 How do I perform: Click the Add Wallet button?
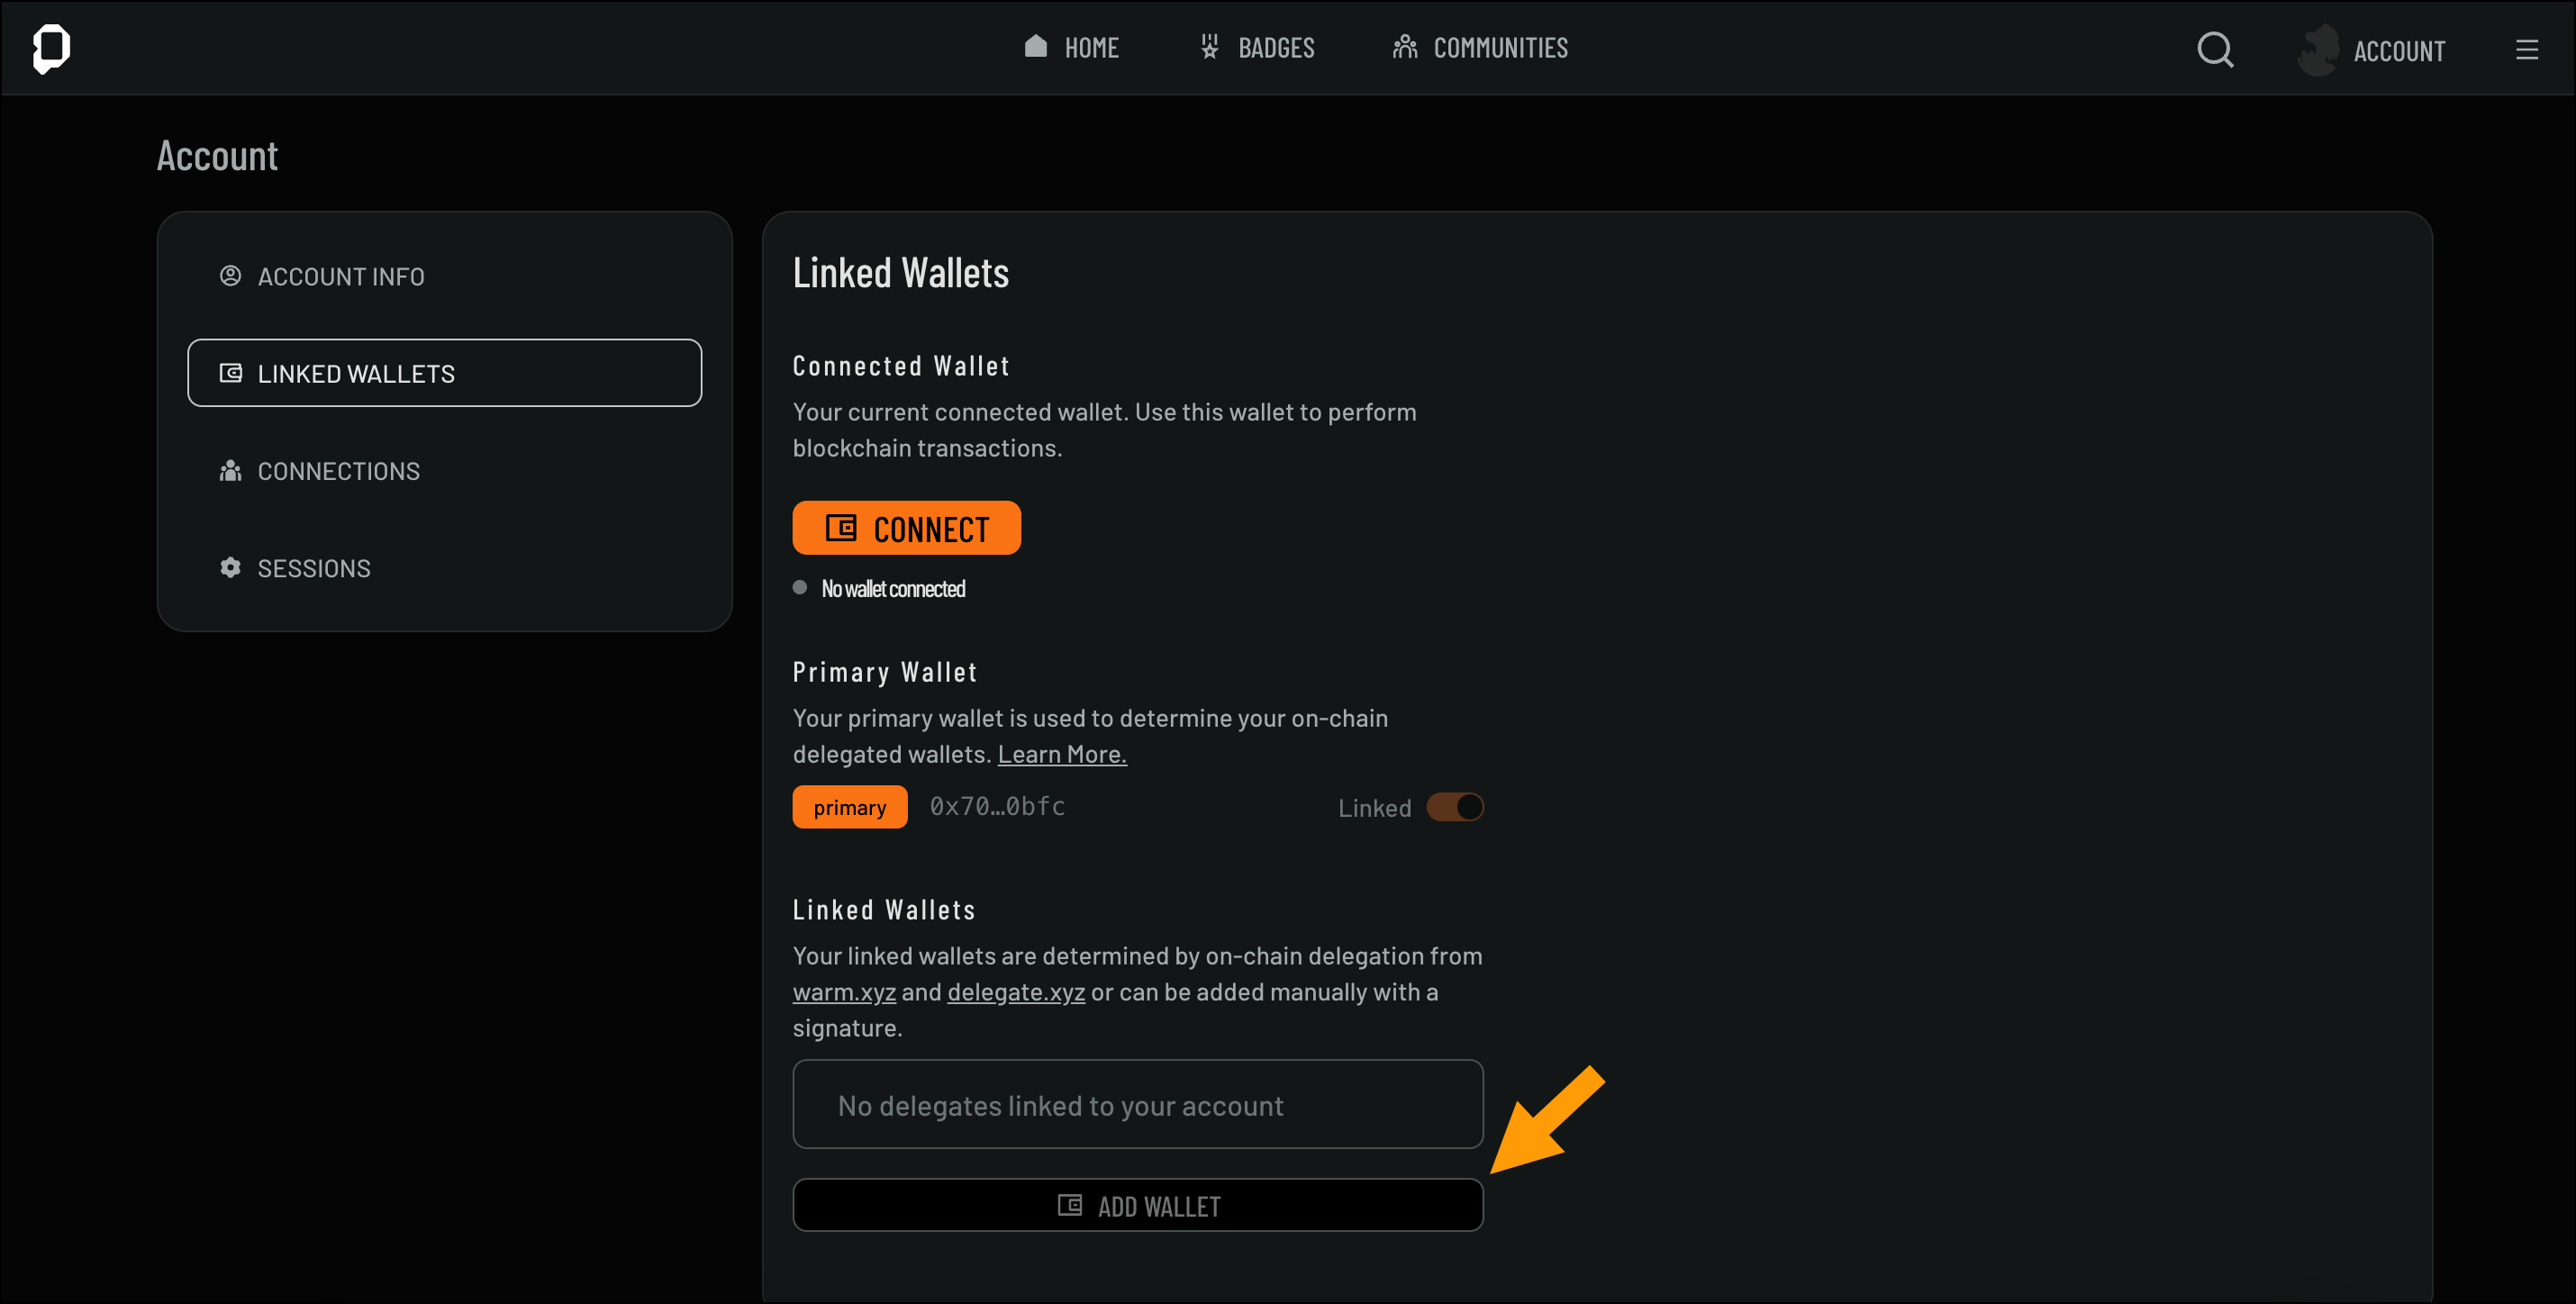[1137, 1206]
